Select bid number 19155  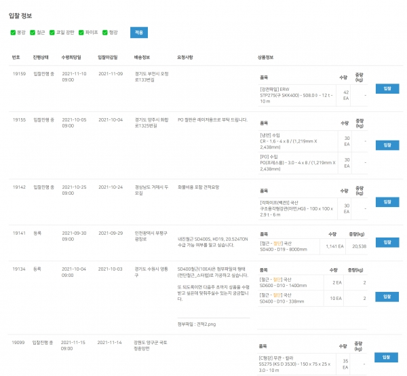click(x=19, y=119)
